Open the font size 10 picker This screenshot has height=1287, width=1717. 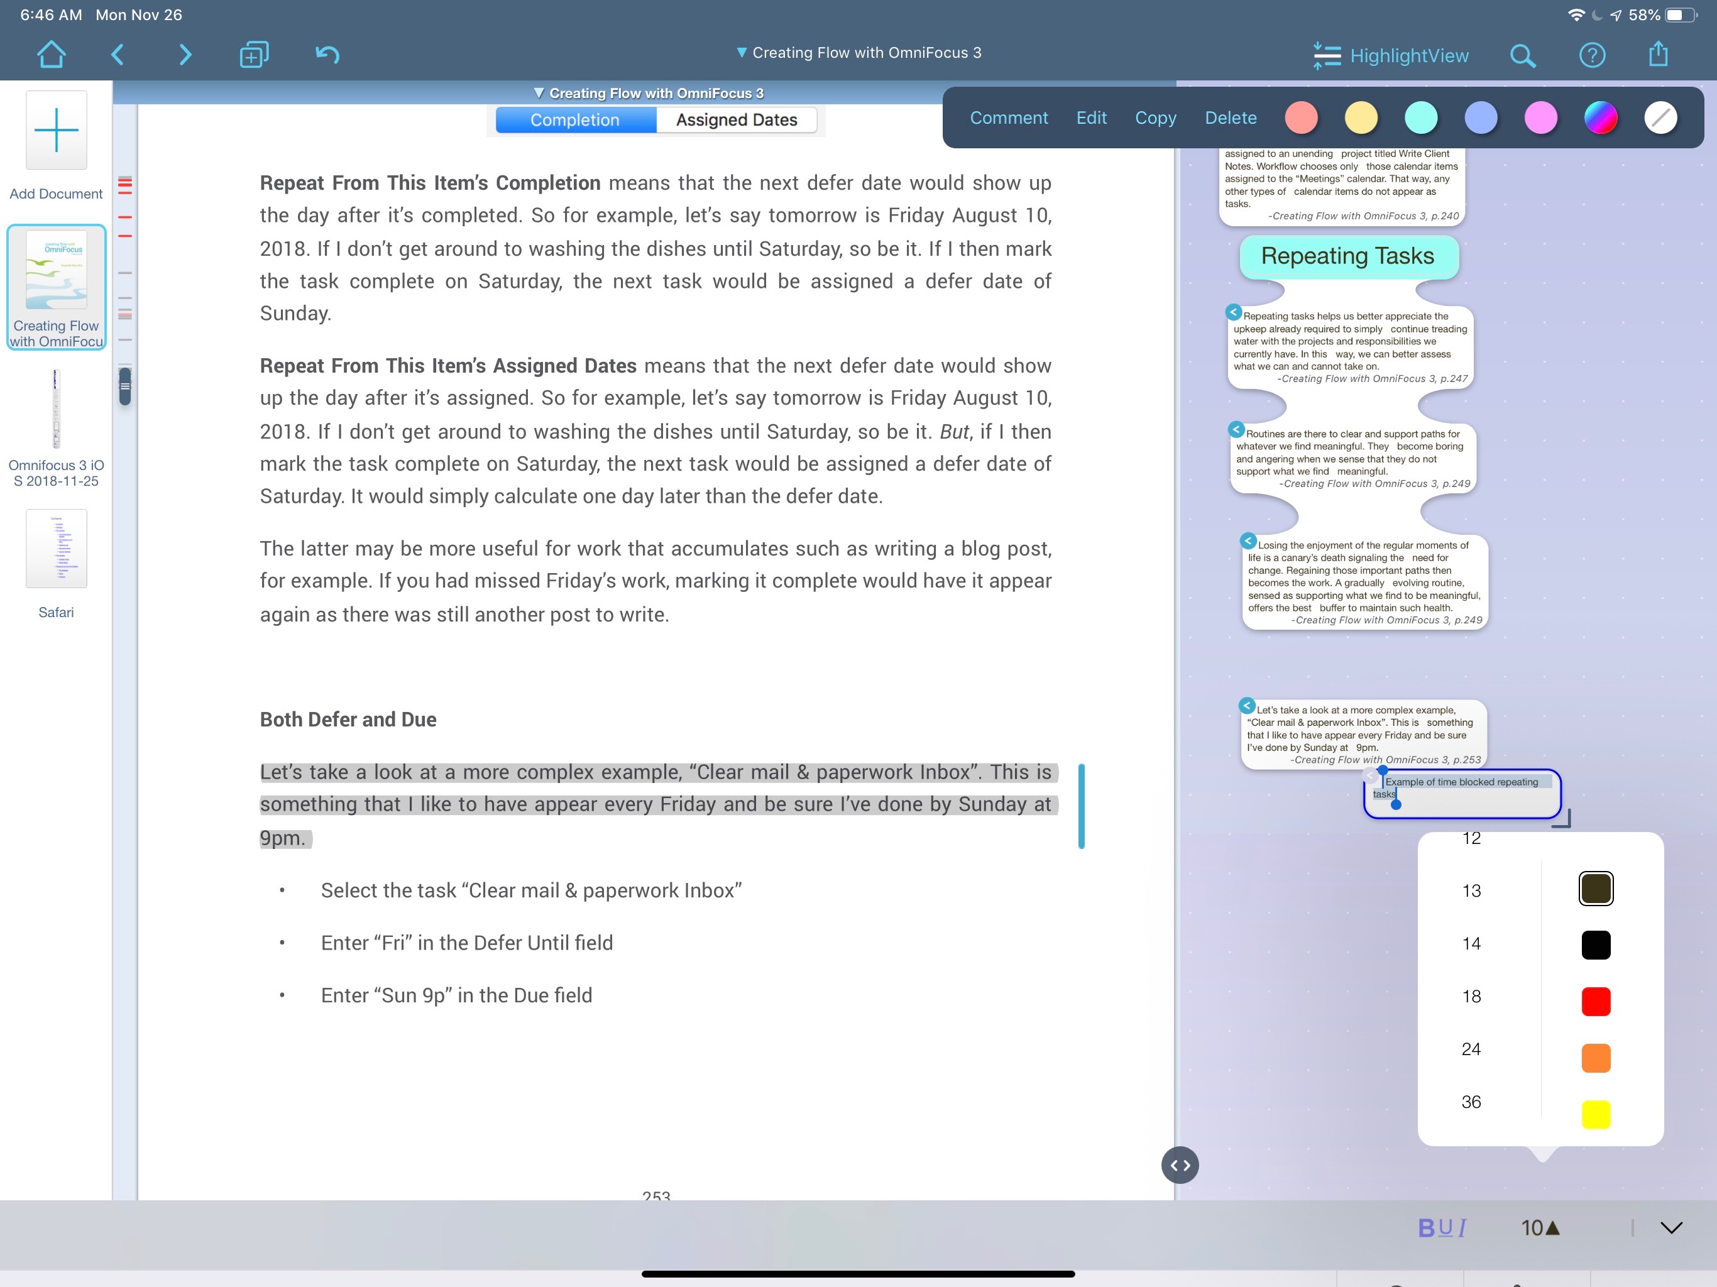click(1540, 1227)
